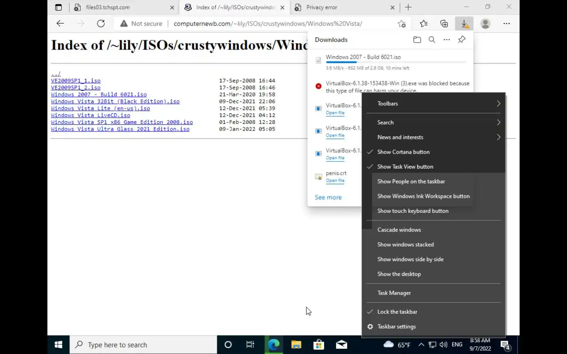Image resolution: width=567 pixels, height=354 pixels.
Task: Choose Show windows stacked
Action: click(434, 244)
